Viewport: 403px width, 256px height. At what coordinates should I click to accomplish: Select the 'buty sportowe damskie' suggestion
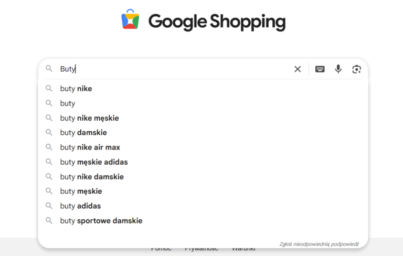(101, 221)
